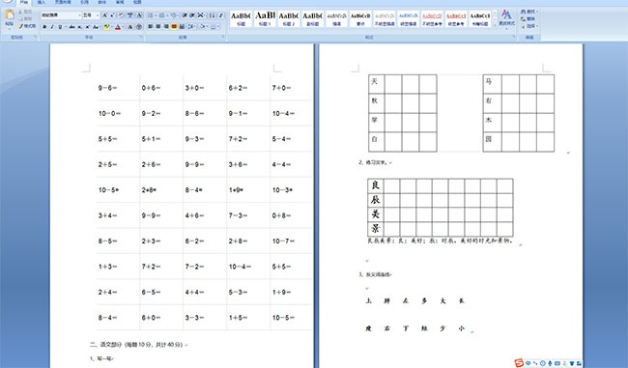
Task: Click the Find binoculars icon
Action: click(523, 12)
